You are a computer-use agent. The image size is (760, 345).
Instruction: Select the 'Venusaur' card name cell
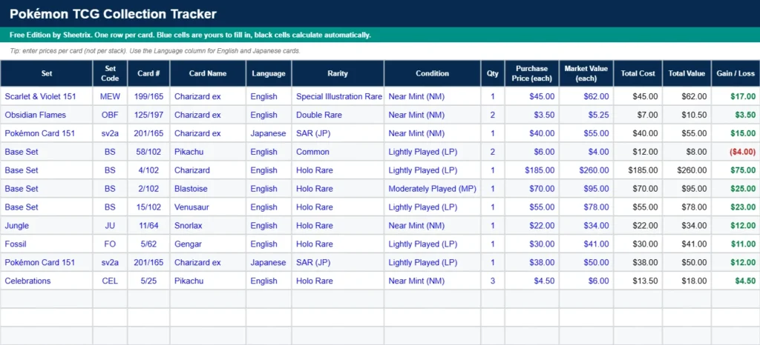tap(208, 207)
